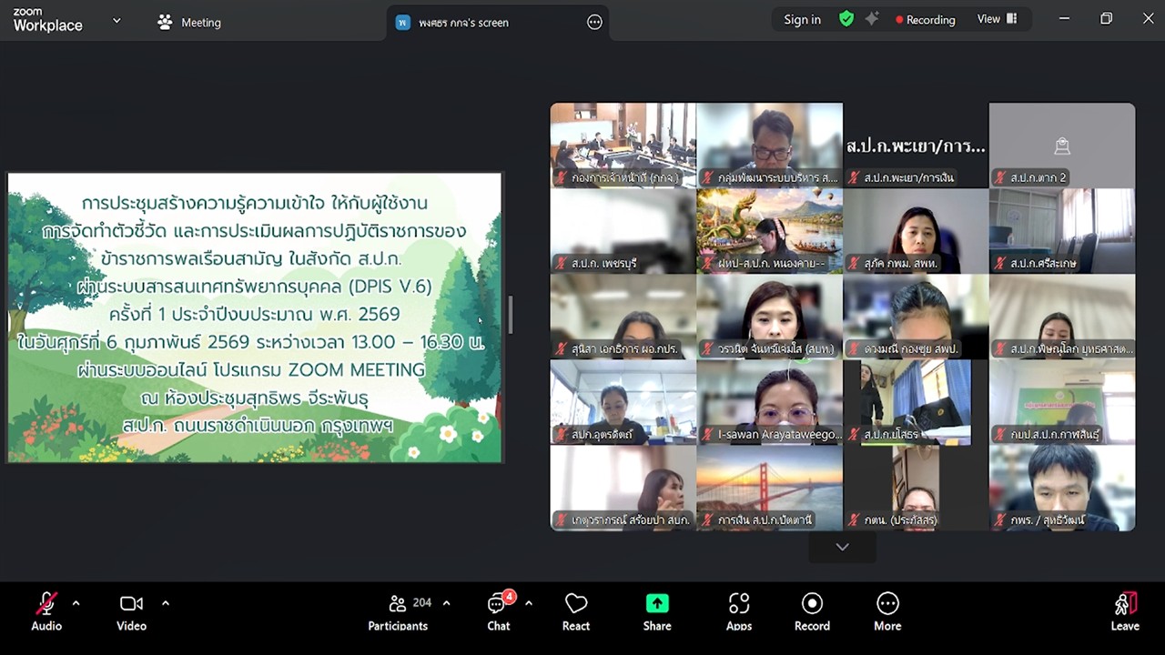This screenshot has width=1165, height=655.
Task: Click the AI Companion sparkle icon
Action: (872, 19)
